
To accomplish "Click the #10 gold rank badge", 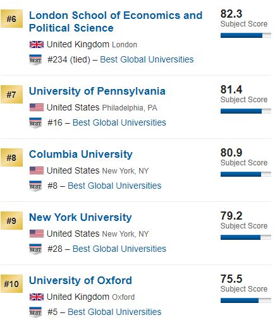I will click(11, 284).
